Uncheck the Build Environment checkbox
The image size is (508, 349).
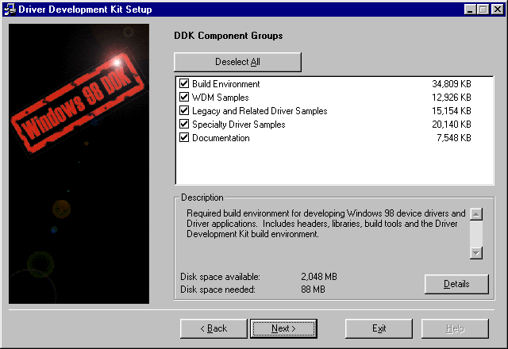tap(184, 83)
